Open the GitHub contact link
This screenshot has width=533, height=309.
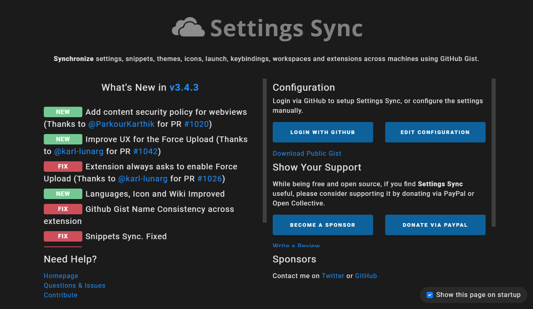tap(366, 276)
